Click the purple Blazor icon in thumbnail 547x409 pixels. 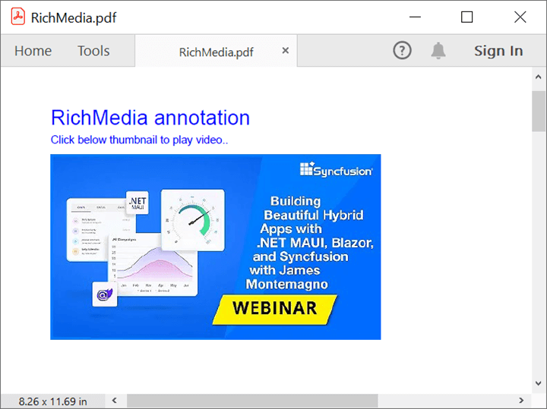click(103, 293)
